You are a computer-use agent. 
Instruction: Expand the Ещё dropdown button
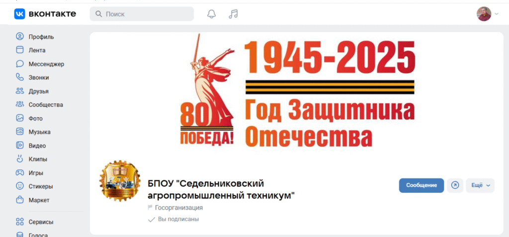(480, 185)
